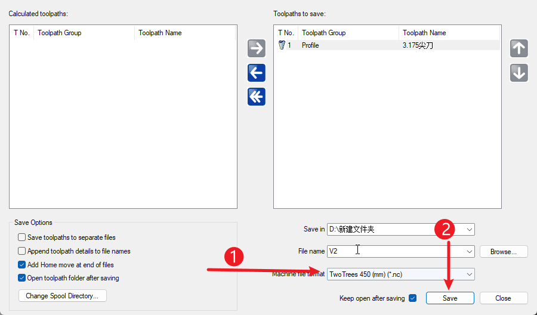Click the Browse... button
Image resolution: width=537 pixels, height=315 pixels.
(x=504, y=252)
